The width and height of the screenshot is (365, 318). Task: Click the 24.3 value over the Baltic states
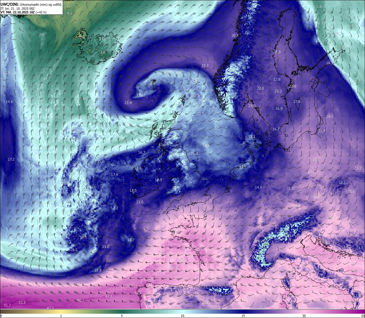point(330,117)
